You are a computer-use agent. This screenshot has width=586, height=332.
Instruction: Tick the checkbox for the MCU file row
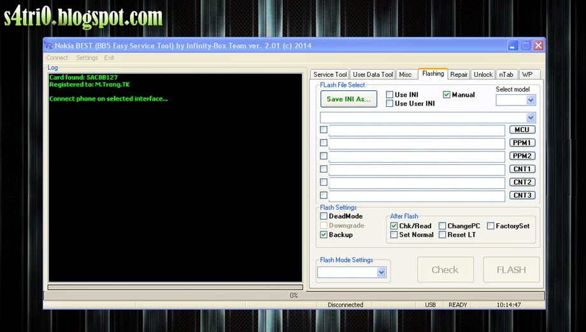coord(324,130)
